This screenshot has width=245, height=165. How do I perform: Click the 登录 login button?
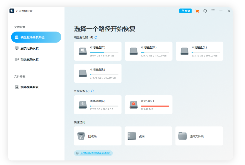(185, 11)
